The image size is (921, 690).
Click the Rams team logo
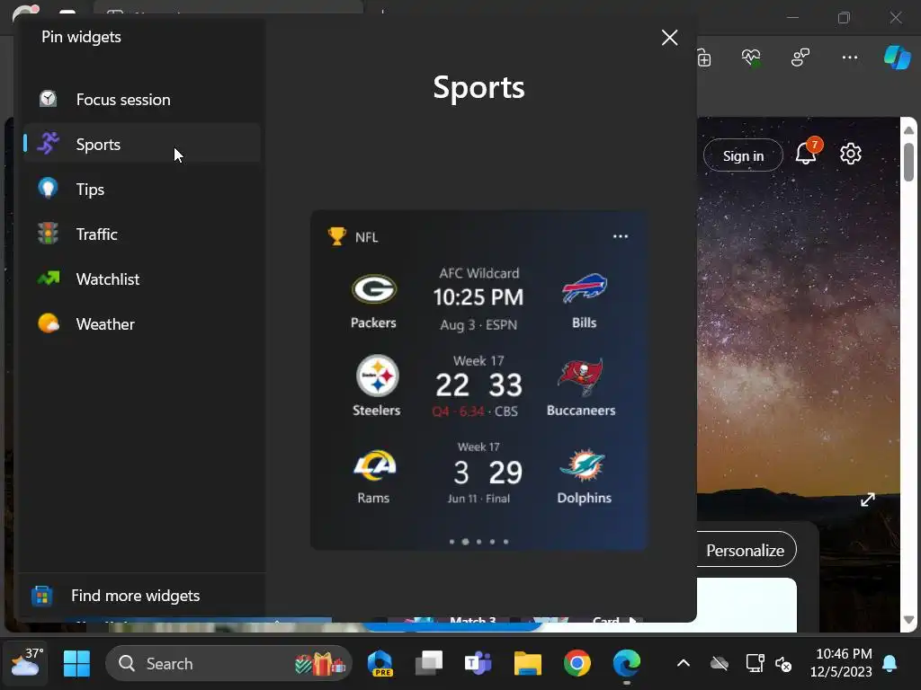[374, 464]
